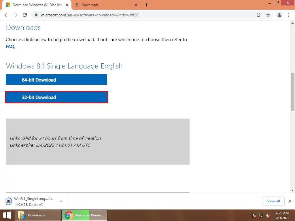Reload the Microsoft download page
The width and height of the screenshot is (295, 221).
point(25,15)
